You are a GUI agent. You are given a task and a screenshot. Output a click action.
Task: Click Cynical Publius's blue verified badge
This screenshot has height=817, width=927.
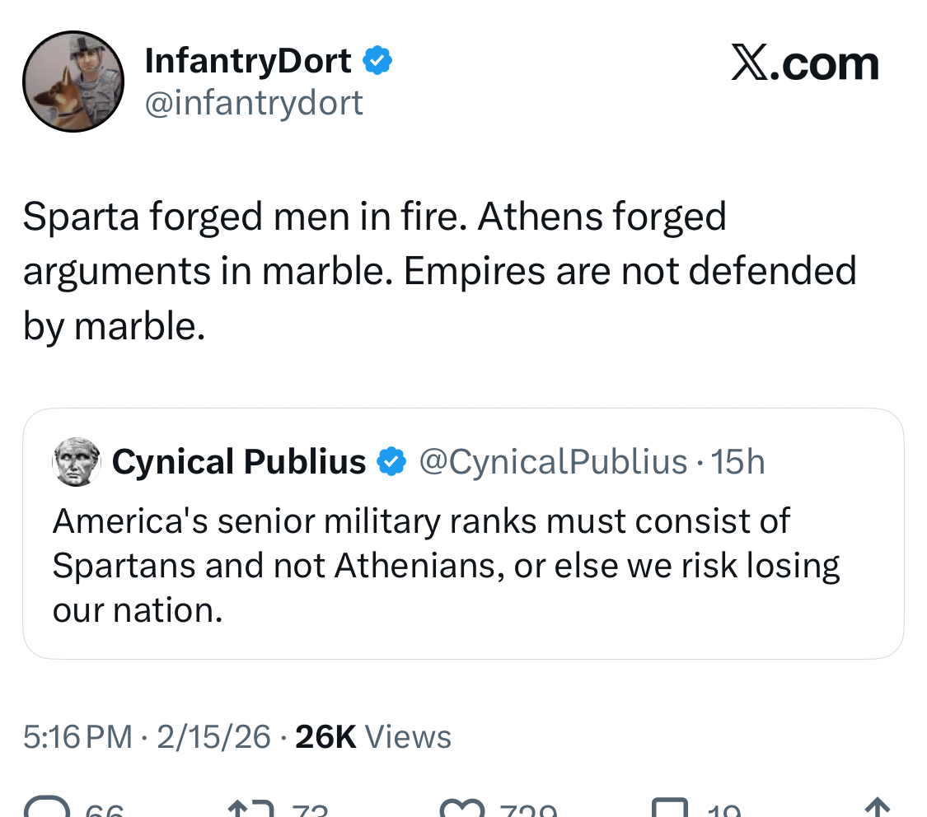[x=391, y=462]
